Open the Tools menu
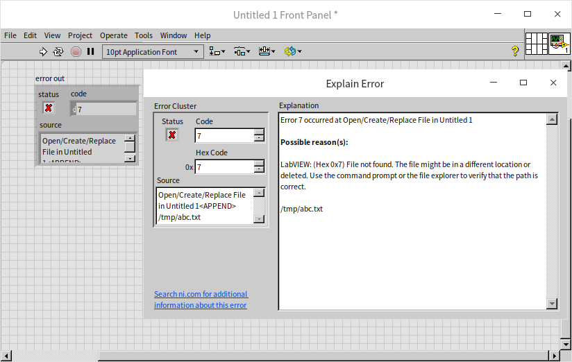The image size is (572, 362). point(144,35)
